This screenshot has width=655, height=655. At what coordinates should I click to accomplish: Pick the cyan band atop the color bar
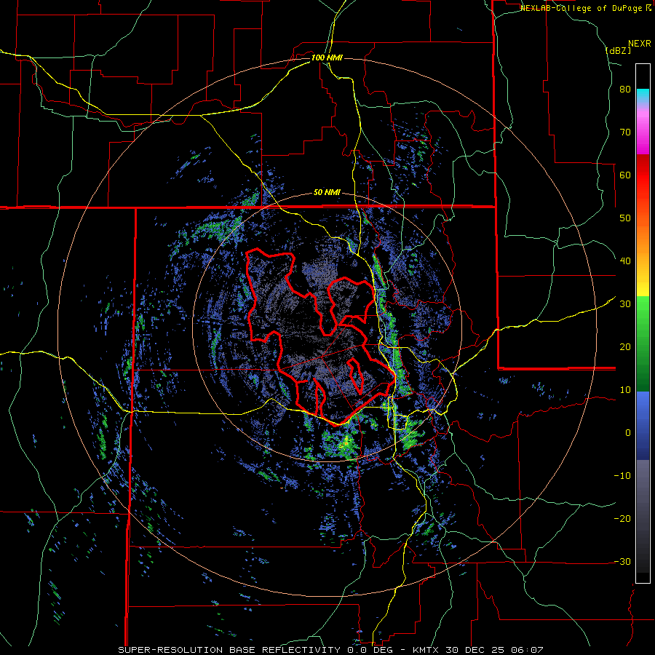coord(643,95)
